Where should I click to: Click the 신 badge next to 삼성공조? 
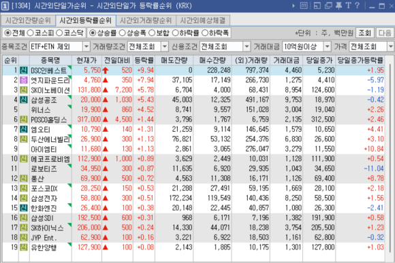pyautogui.click(x=24, y=100)
